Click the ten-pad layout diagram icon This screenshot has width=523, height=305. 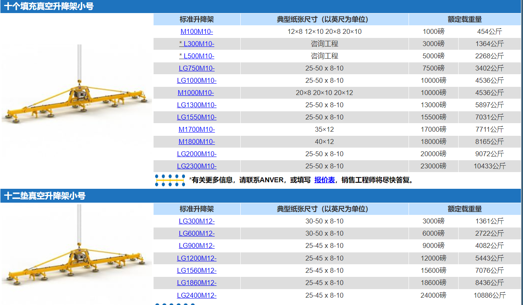coord(170,180)
